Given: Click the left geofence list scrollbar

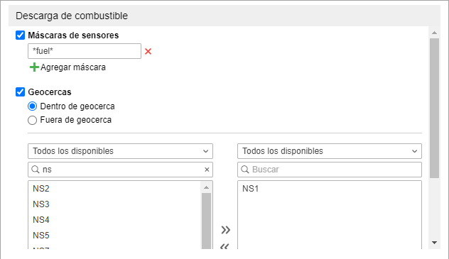Looking at the screenshot, I should click(206, 221).
